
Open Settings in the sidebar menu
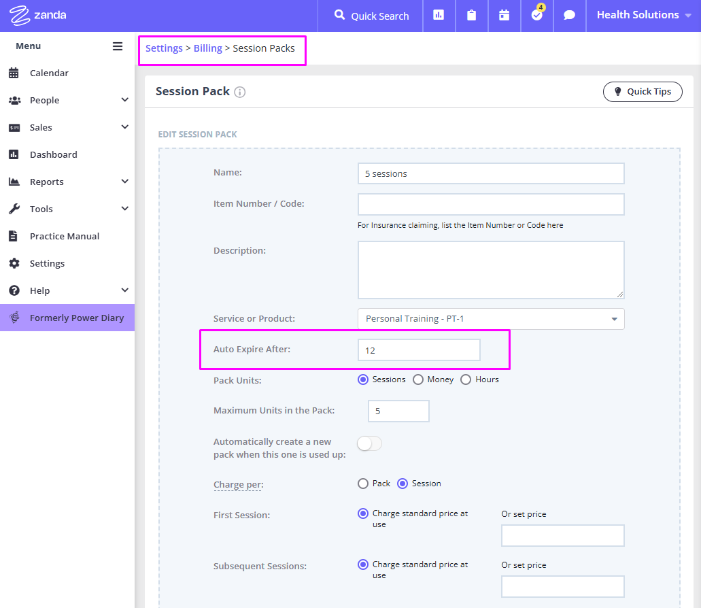[47, 263]
